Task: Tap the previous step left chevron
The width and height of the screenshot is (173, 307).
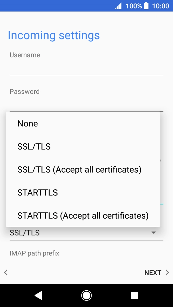Action: click(6, 272)
